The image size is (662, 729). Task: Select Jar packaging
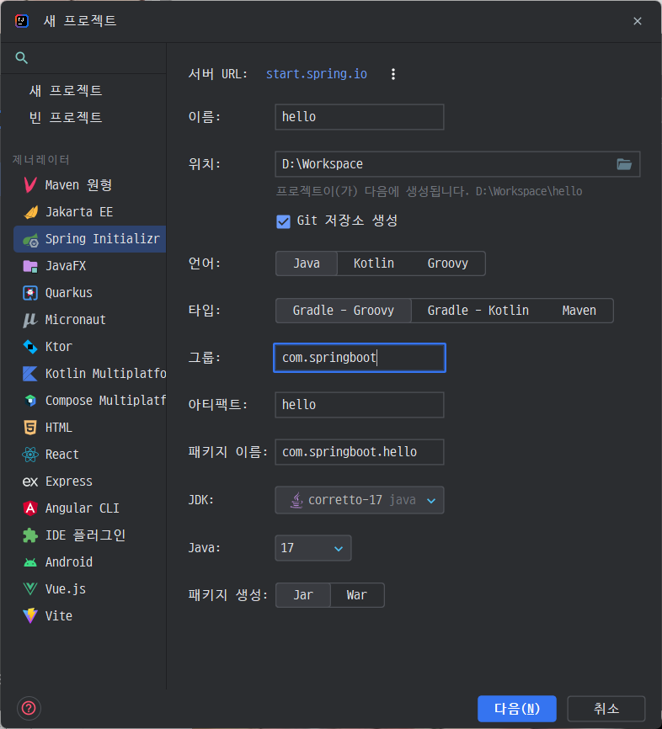[x=303, y=595]
